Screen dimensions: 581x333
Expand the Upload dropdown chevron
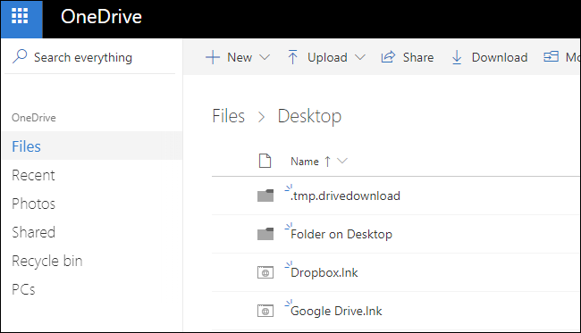(x=360, y=57)
